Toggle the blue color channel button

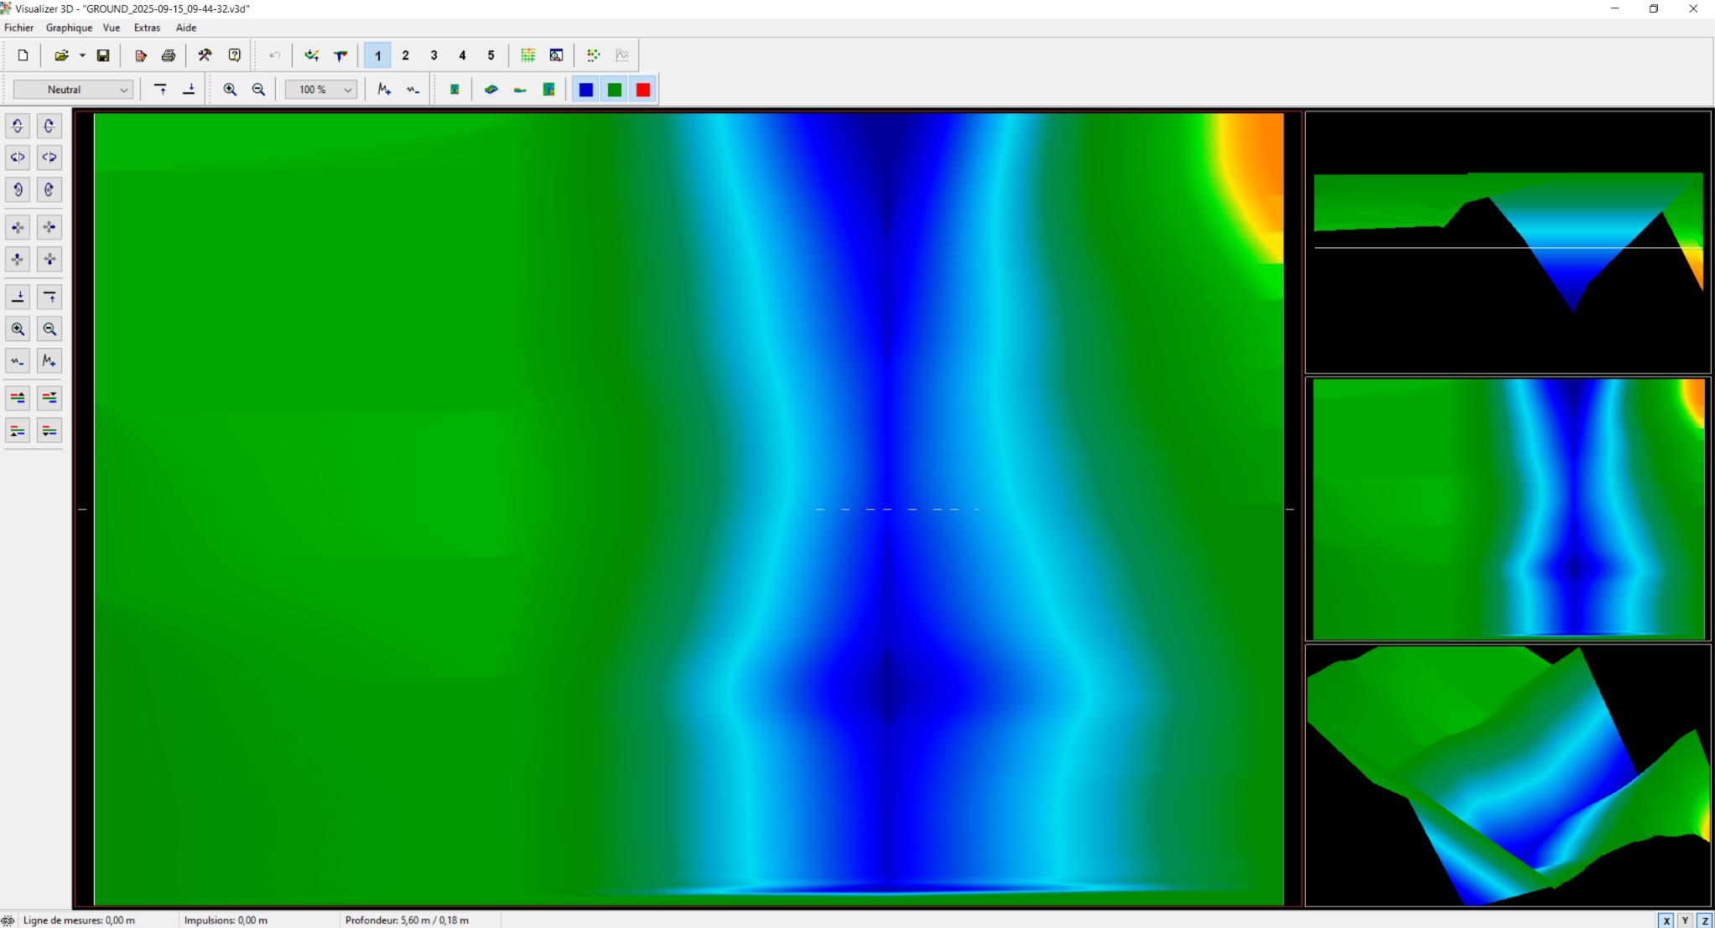click(586, 90)
